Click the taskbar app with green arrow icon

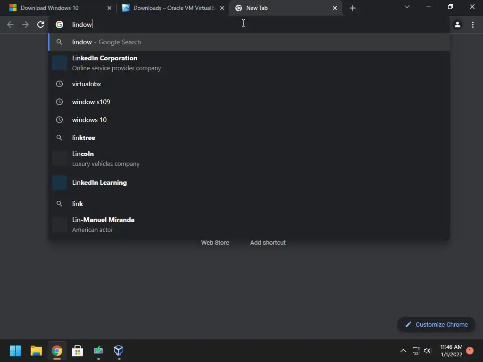99,351
